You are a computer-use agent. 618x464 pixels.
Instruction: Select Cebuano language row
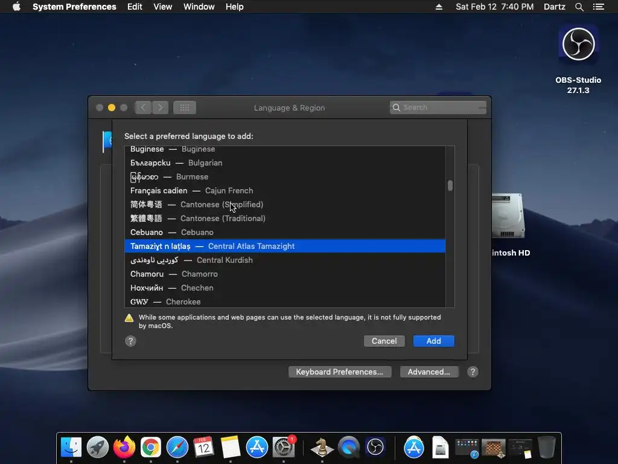(285, 232)
